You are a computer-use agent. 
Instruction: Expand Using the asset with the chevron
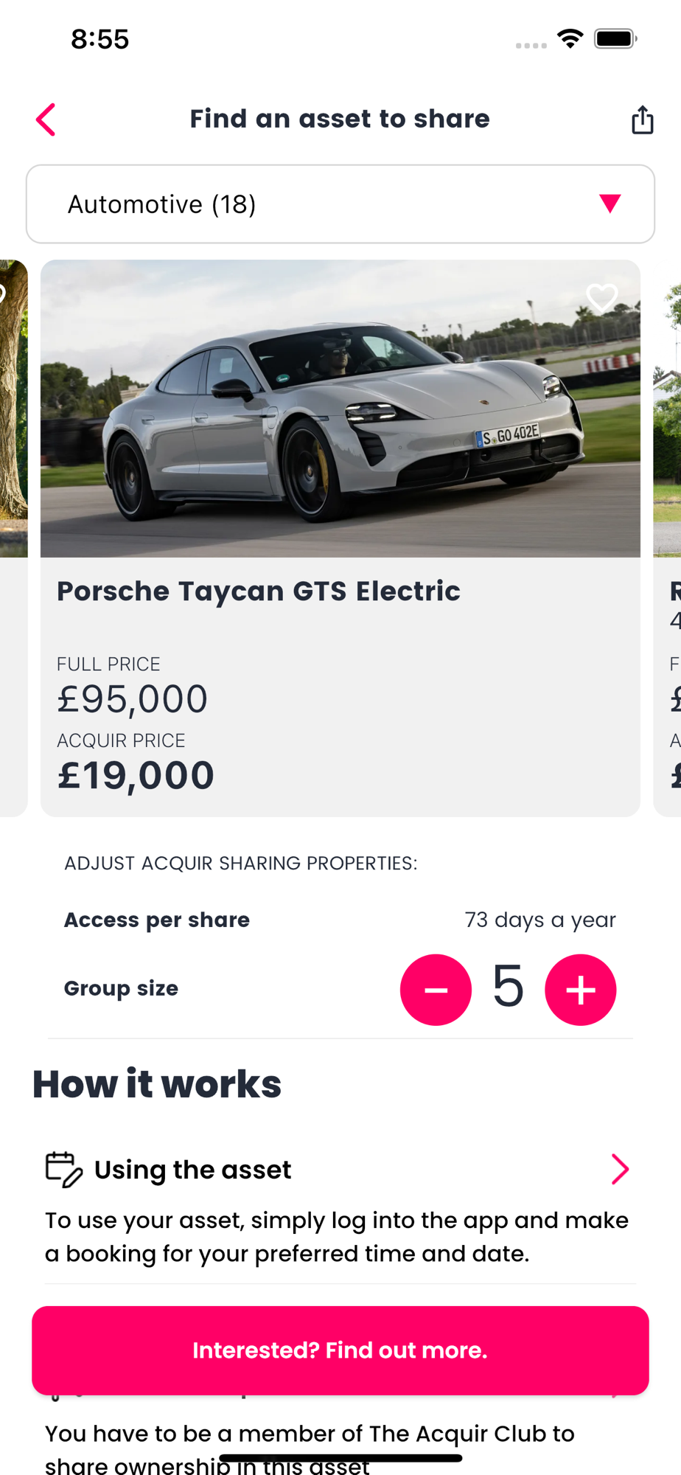[x=620, y=1169]
